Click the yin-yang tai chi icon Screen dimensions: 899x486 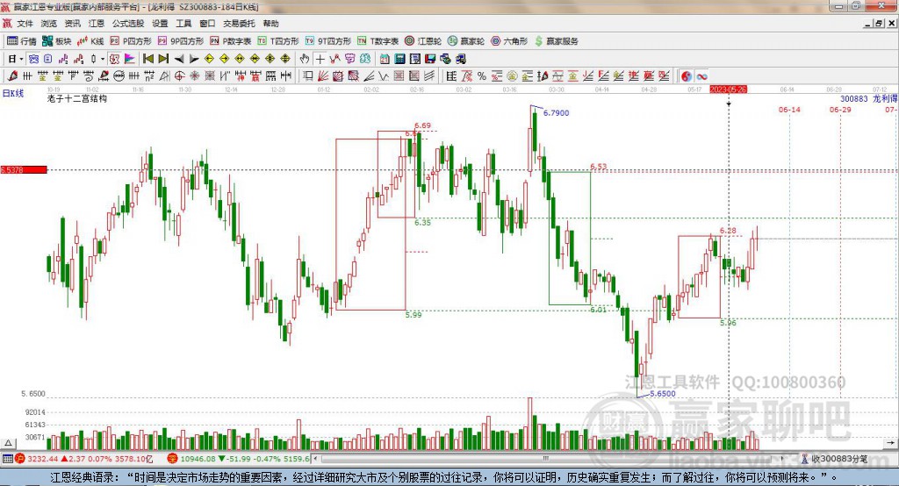tap(687, 76)
